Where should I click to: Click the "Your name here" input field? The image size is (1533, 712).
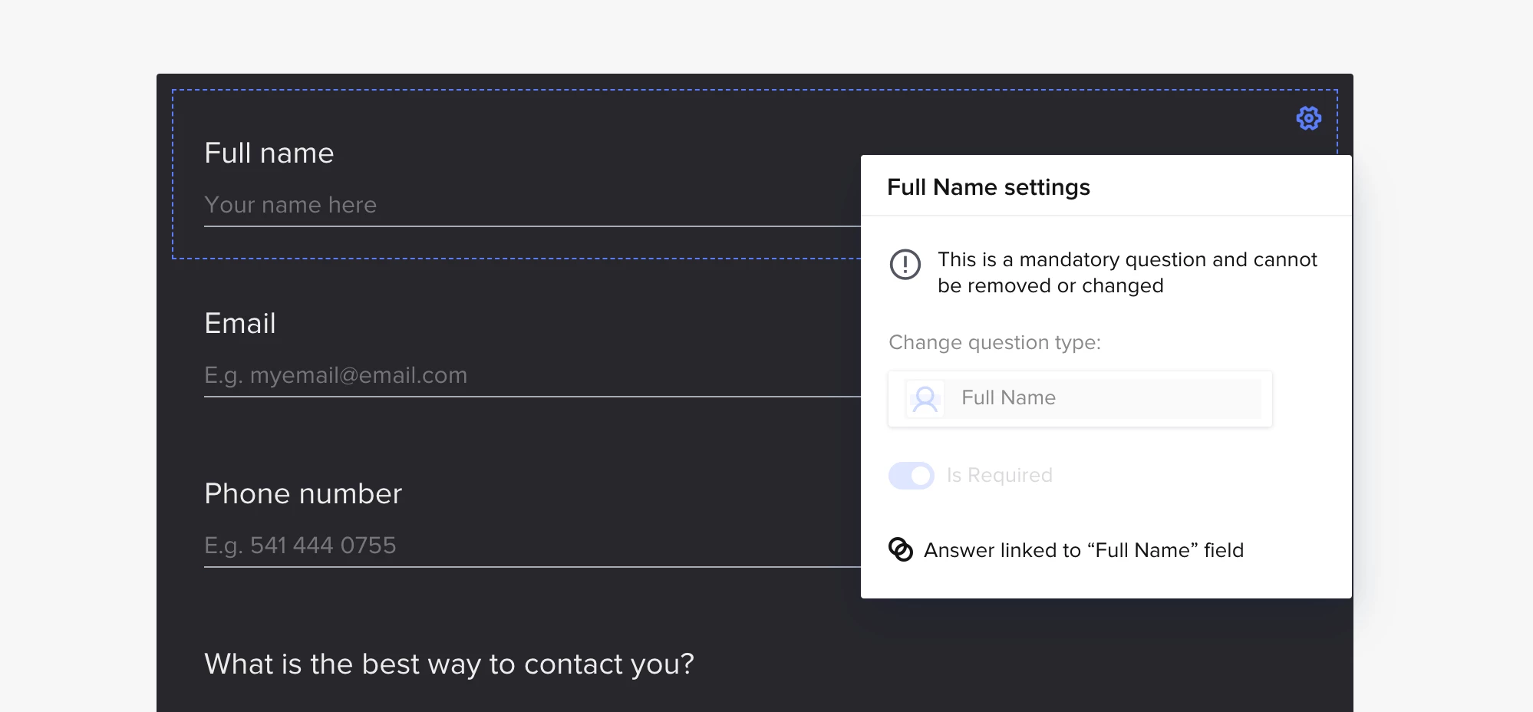[x=529, y=206]
